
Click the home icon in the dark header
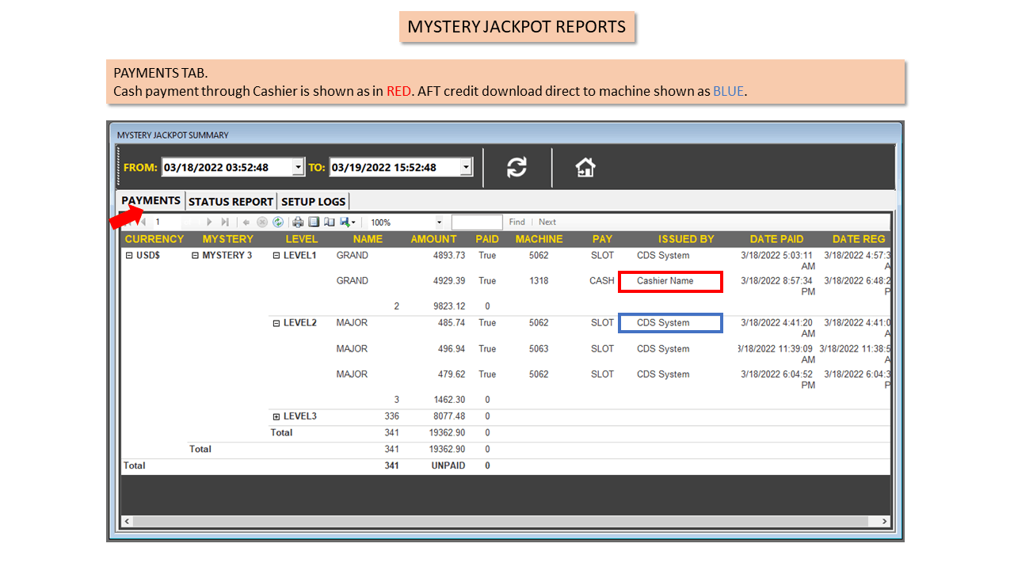pos(585,167)
